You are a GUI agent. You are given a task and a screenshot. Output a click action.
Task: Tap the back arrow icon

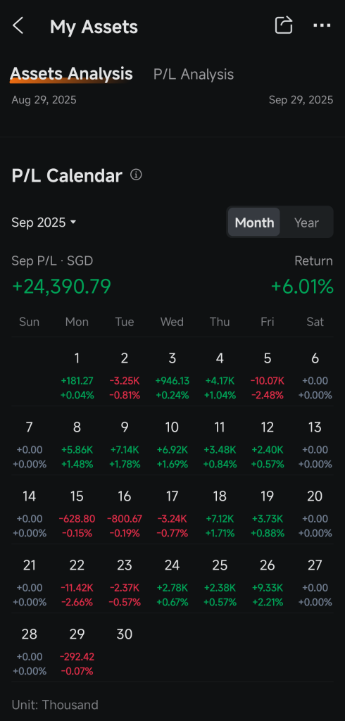click(18, 26)
